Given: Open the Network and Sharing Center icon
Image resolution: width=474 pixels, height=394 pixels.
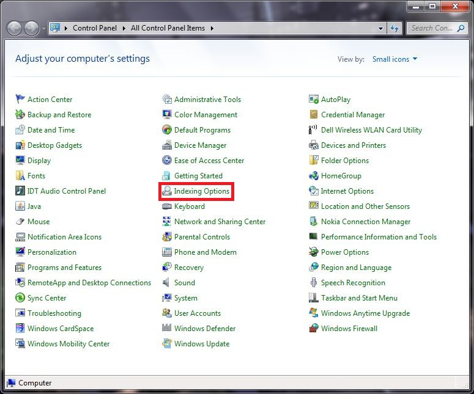Looking at the screenshot, I should click(166, 221).
